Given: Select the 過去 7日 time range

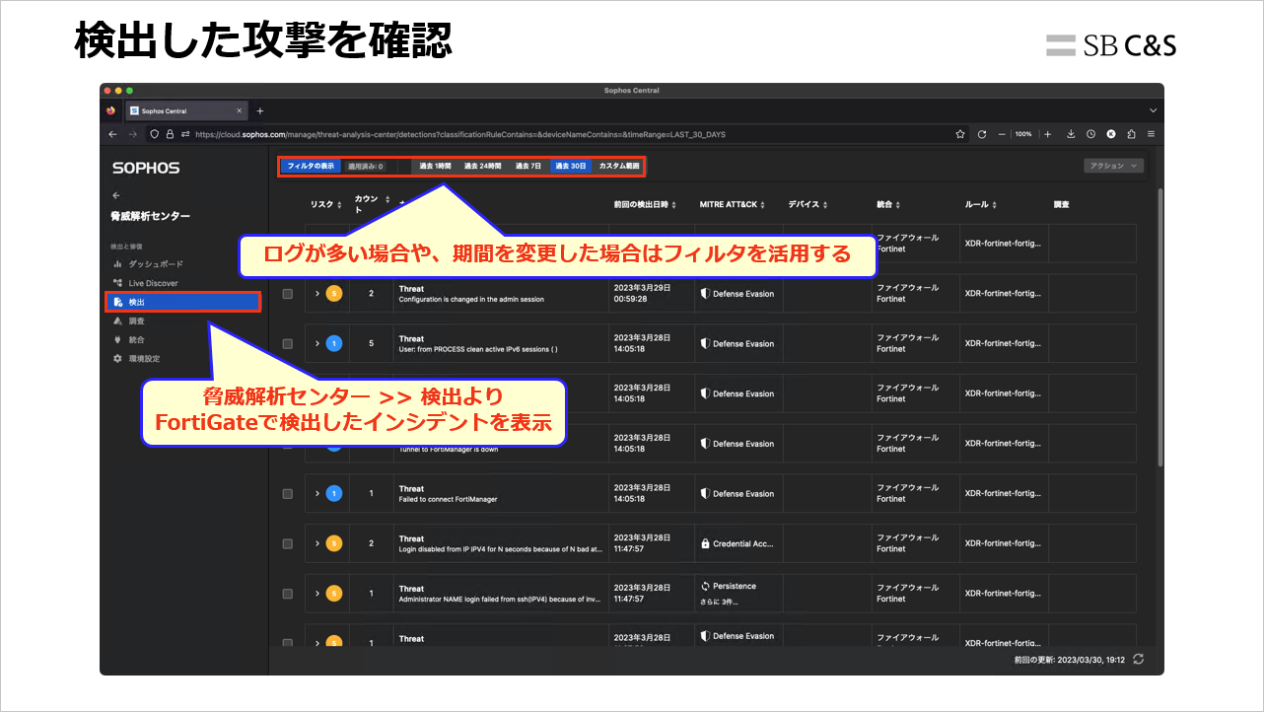Looking at the screenshot, I should pyautogui.click(x=528, y=166).
